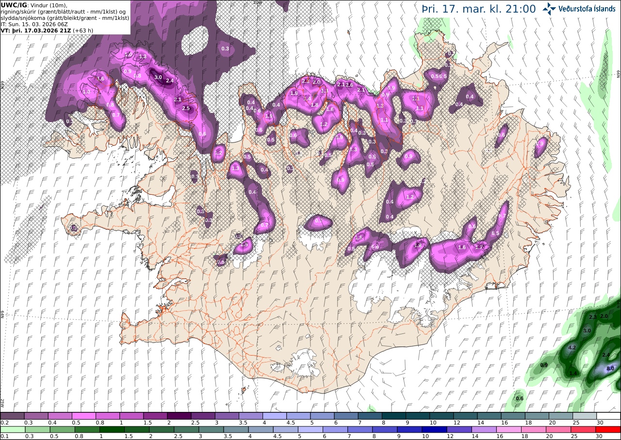Click the purple 3.0 snowfall value in the northwest
Viewport: 621px width, 440px height.
click(158, 77)
